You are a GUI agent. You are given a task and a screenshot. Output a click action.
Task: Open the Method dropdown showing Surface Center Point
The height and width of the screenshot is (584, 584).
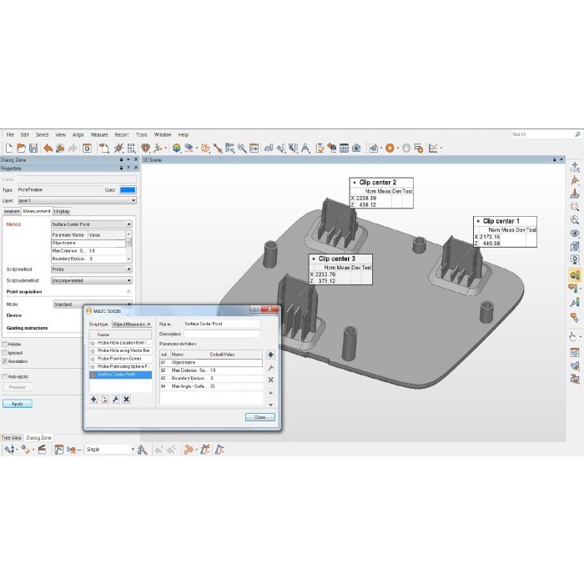point(91,224)
